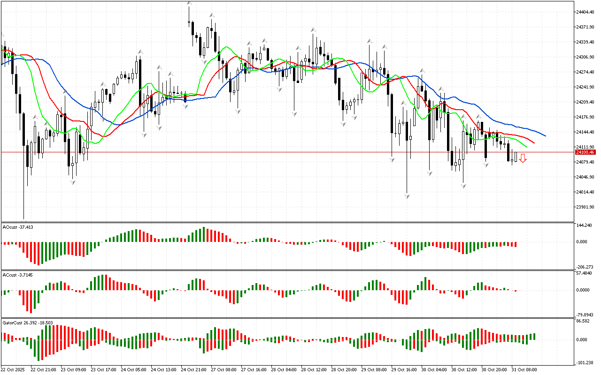601x375 pixels.
Task: Select the blue Alligator jaw line's right end
Action: tap(545, 135)
